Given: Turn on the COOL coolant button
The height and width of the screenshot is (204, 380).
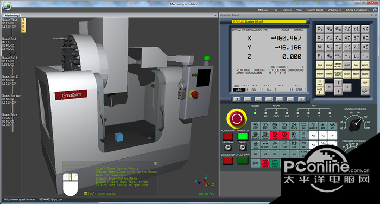Looking at the screenshot, I should click(x=275, y=145).
